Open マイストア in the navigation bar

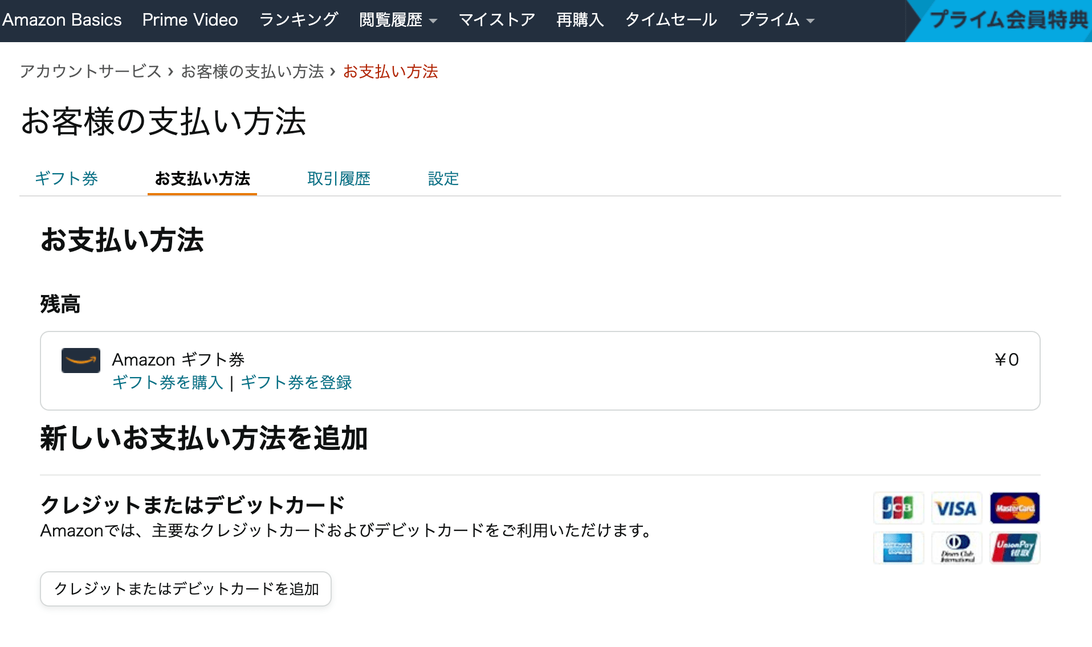click(497, 20)
